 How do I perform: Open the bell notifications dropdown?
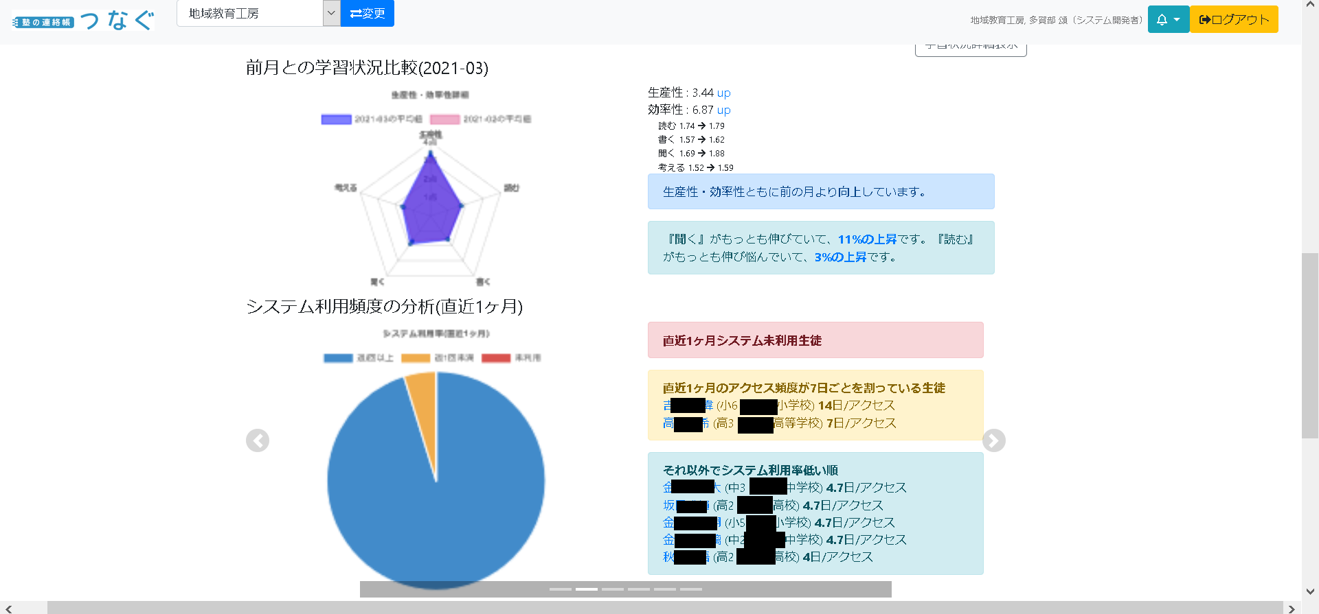pos(1168,19)
